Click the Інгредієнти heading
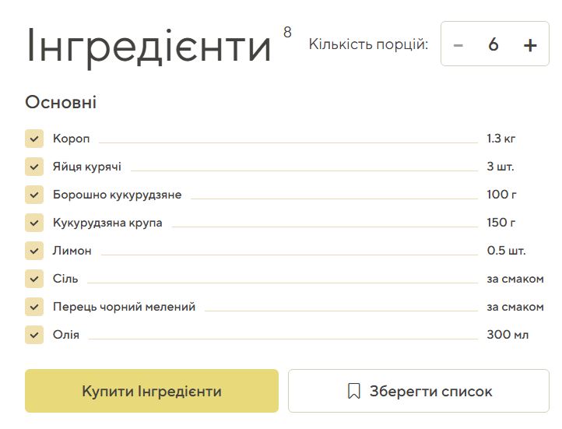The height and width of the screenshot is (429, 562). pyautogui.click(x=149, y=45)
